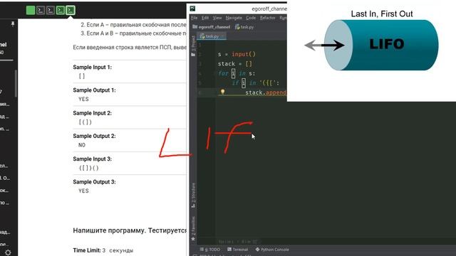Image resolution: width=456 pixels, height=256 pixels.
Task: Click the 'Time Limit: 3 секунды' line
Action: pyautogui.click(x=103, y=250)
